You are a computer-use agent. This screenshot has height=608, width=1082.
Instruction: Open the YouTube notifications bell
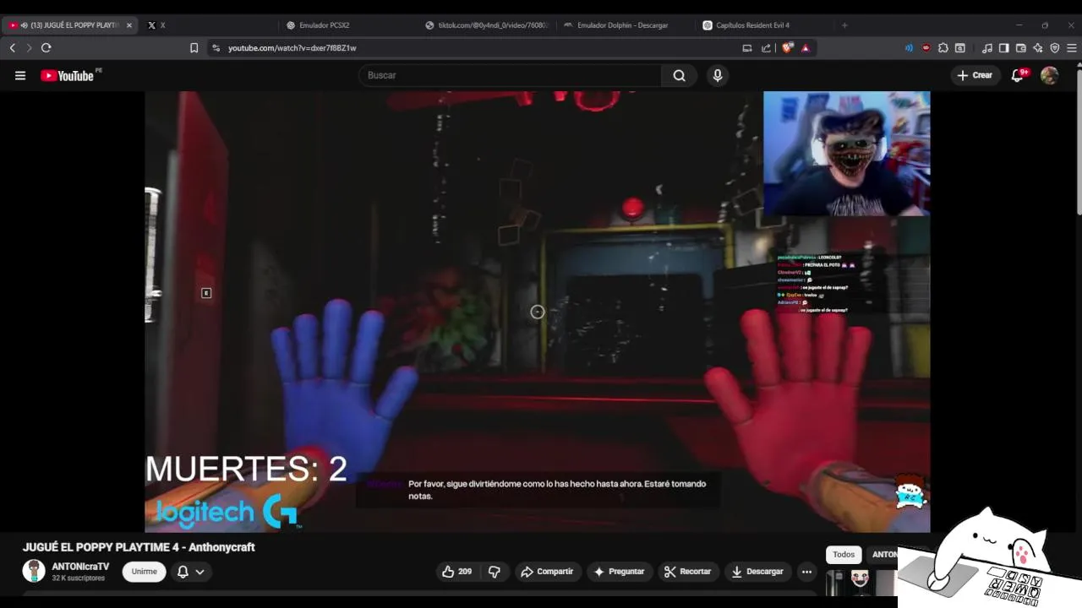pyautogui.click(x=1019, y=75)
